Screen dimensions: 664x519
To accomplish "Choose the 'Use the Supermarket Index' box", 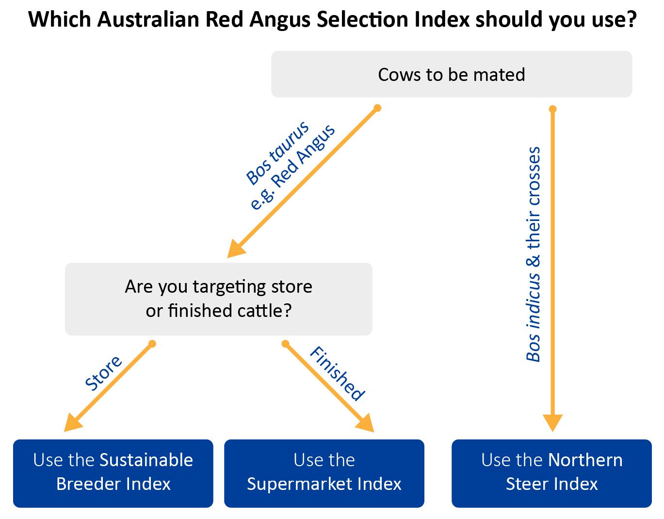I will 324,473.
